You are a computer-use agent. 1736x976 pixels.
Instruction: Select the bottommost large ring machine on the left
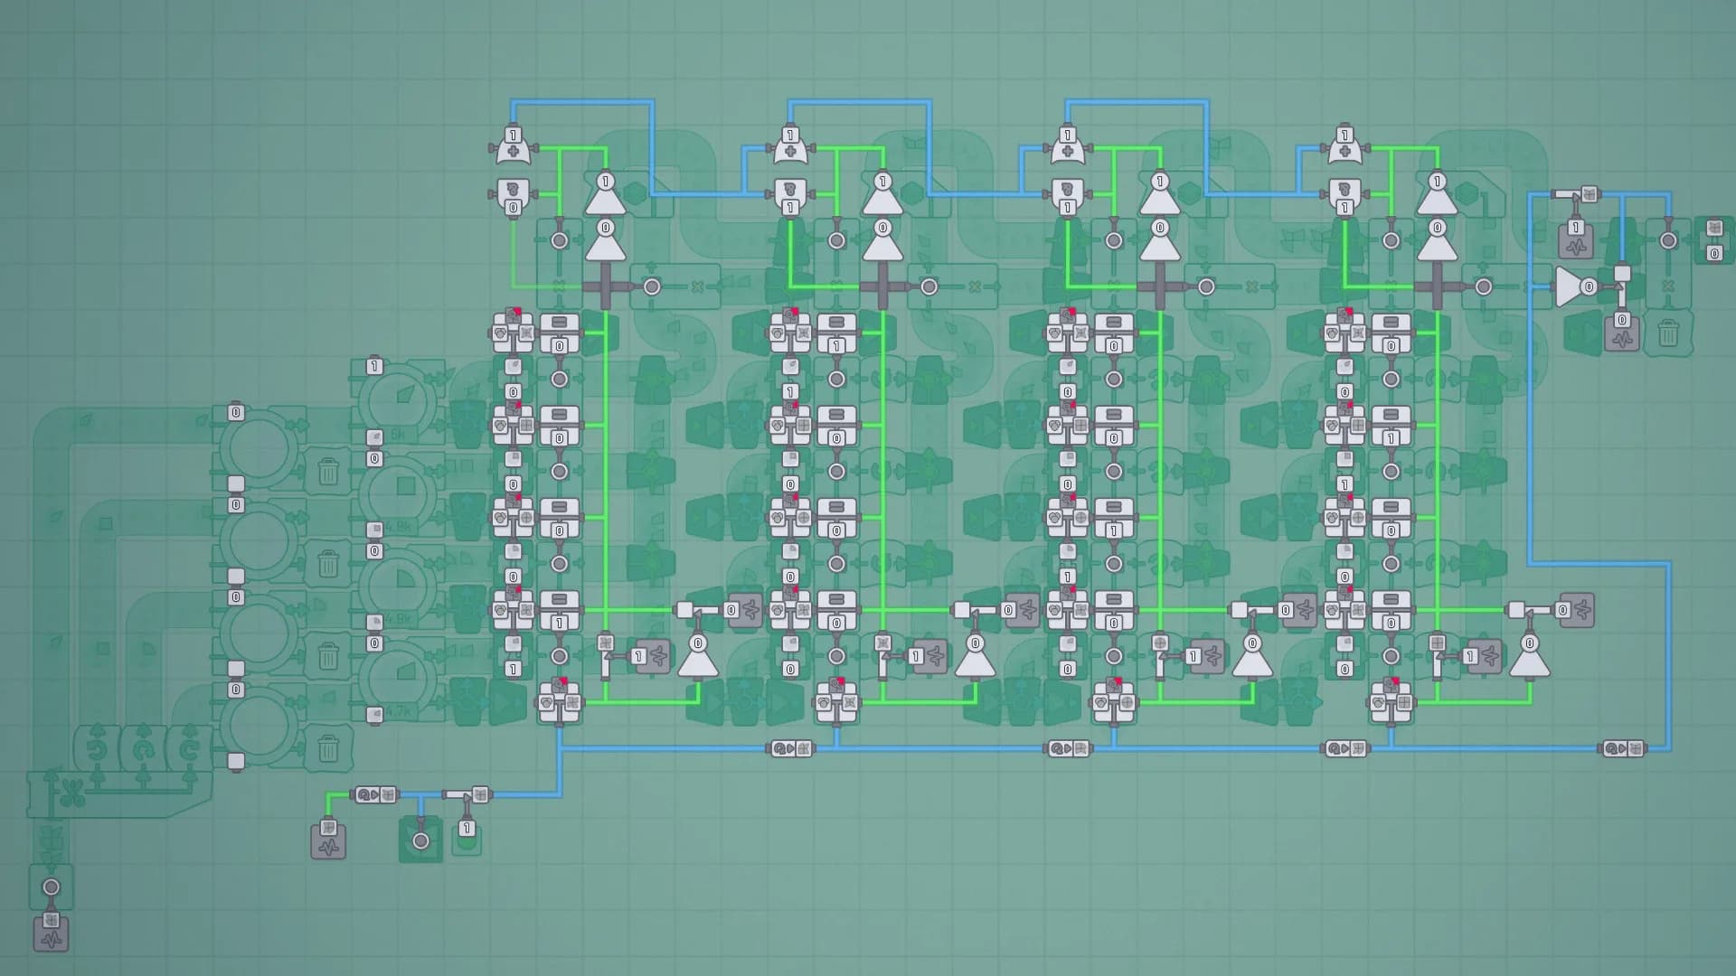pos(259,725)
